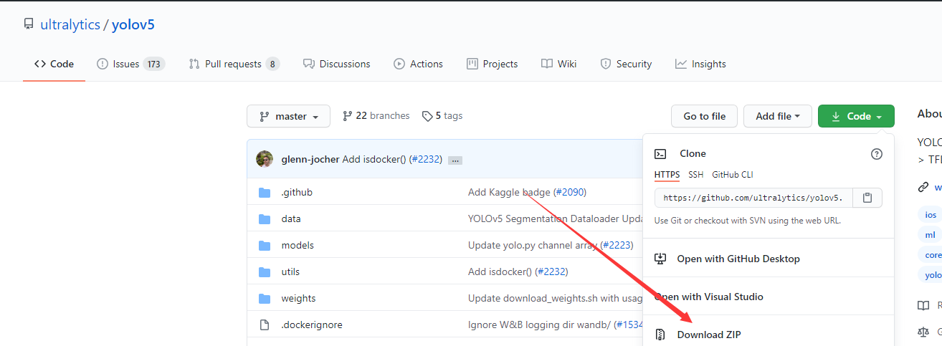The image size is (942, 346).
Task: Open the models folder name
Action: [x=298, y=245]
